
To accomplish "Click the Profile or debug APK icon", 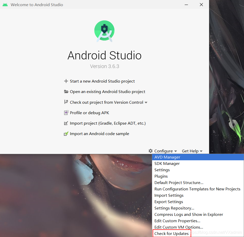I will pyautogui.click(x=66, y=113).
